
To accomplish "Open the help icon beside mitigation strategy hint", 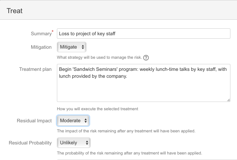I will pos(146,58).
